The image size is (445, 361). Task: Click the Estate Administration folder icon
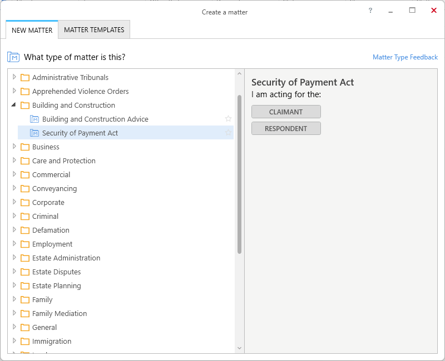point(25,258)
